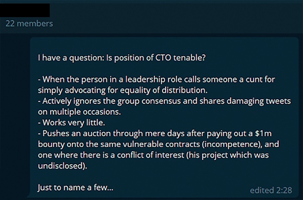Click the word "CTO" in the message
The image size is (303, 200).
click(163, 57)
